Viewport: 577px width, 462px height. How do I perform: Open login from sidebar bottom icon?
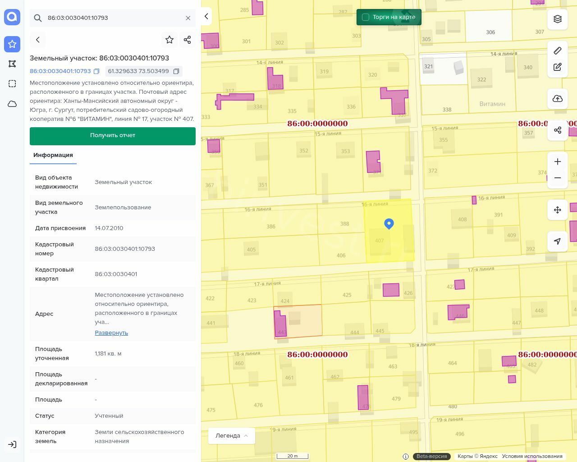(x=12, y=444)
